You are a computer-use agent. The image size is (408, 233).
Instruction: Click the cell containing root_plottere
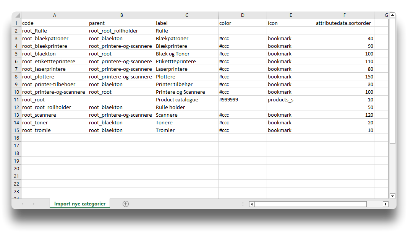[54, 77]
